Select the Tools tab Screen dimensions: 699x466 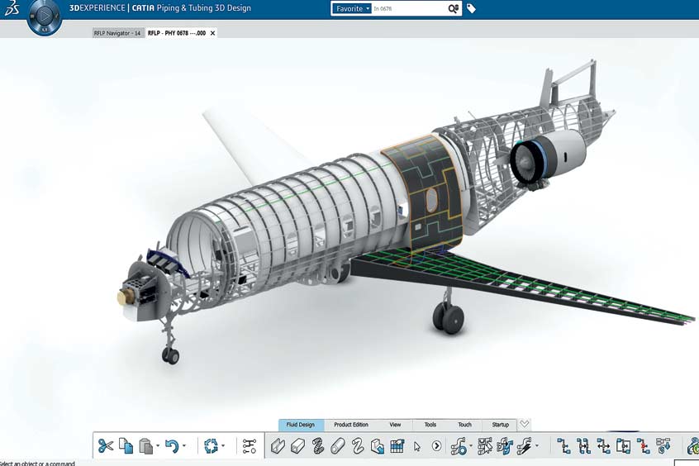pyautogui.click(x=430, y=425)
